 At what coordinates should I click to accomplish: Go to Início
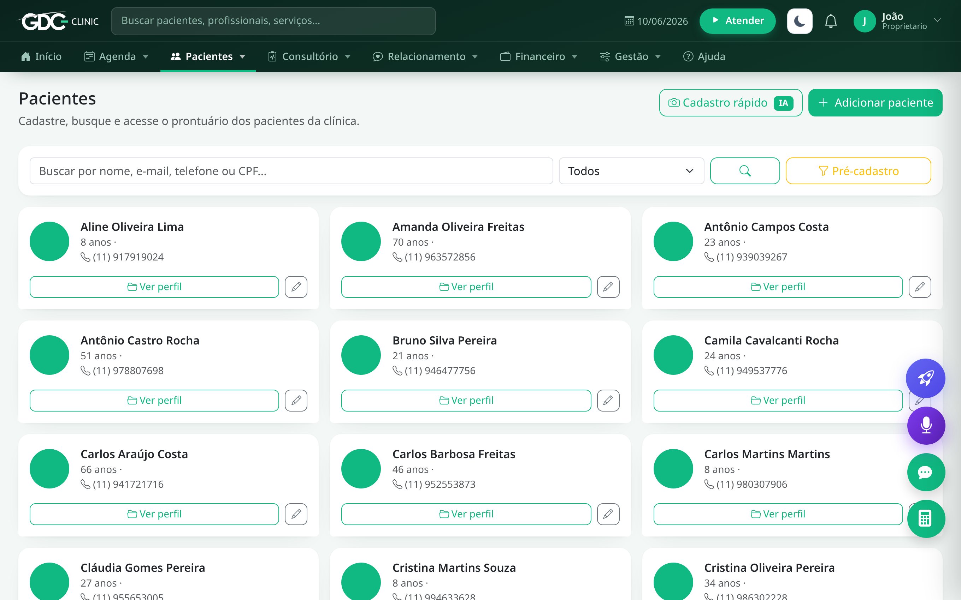click(41, 56)
